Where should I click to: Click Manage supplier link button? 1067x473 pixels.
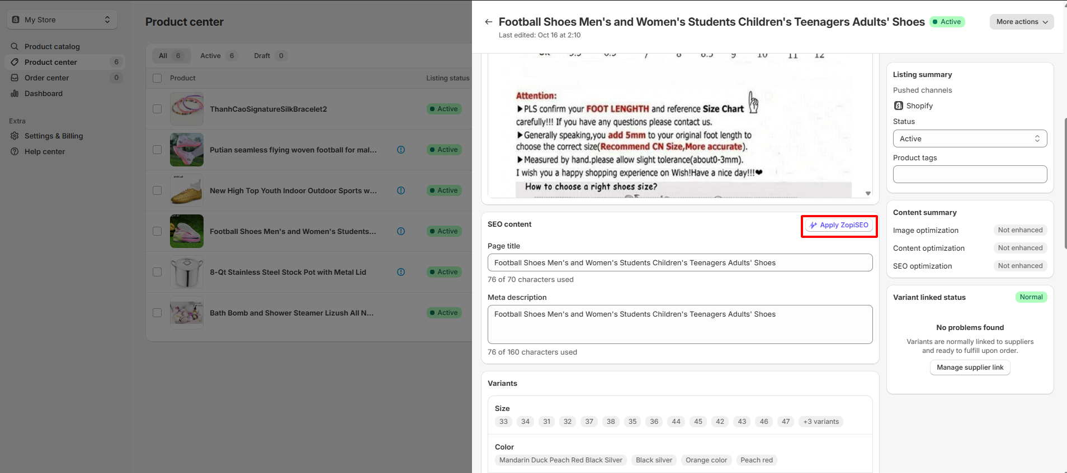click(x=970, y=367)
